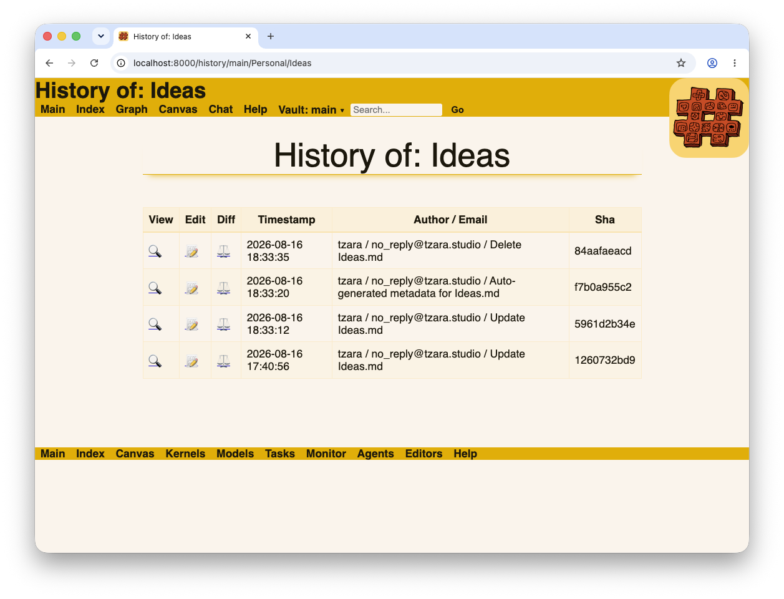View revision f7b0a955c2 with magnifier icon

(x=155, y=288)
